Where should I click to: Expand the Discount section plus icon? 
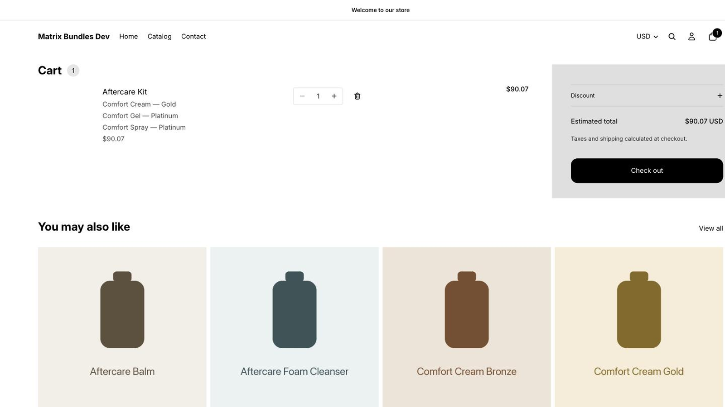pos(720,95)
